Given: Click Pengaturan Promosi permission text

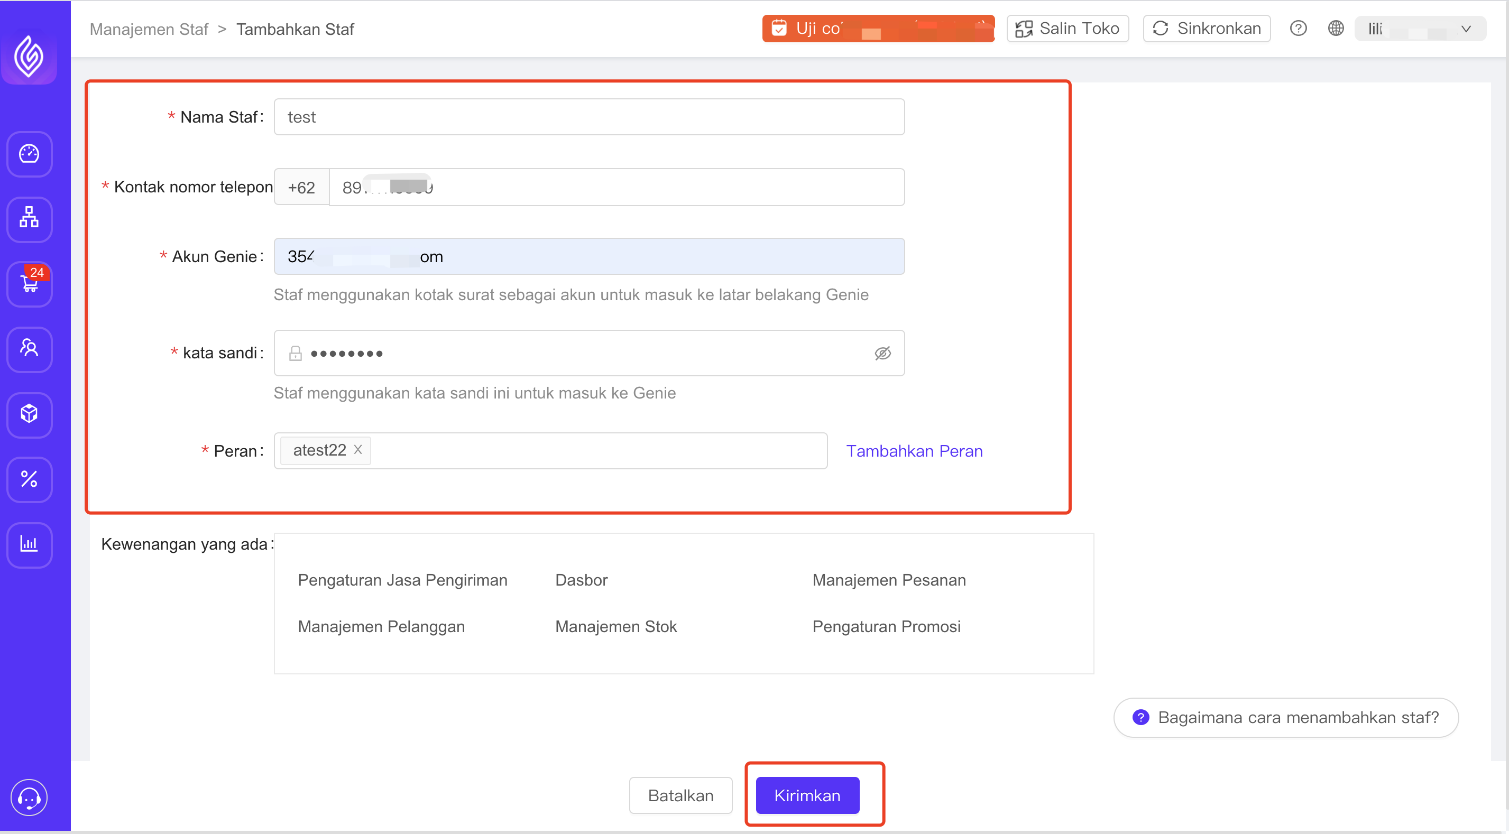Looking at the screenshot, I should [x=886, y=626].
